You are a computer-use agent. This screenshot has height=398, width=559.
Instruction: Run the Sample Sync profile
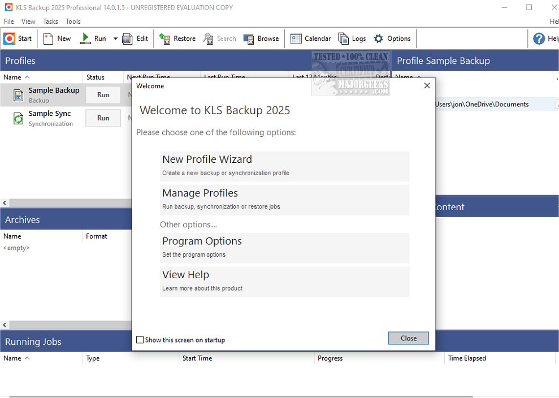(103, 118)
